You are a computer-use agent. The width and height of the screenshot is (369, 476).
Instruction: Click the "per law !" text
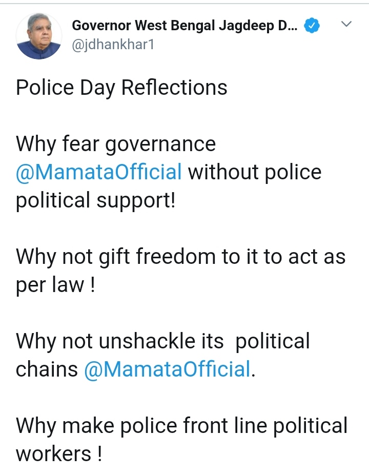[55, 285]
